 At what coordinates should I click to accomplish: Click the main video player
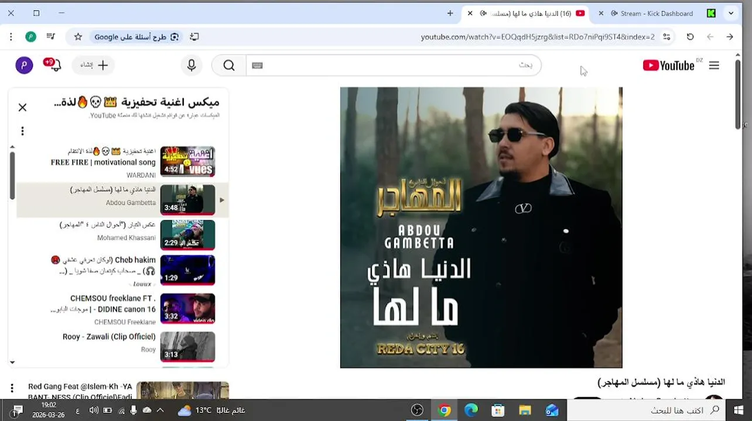click(x=481, y=227)
